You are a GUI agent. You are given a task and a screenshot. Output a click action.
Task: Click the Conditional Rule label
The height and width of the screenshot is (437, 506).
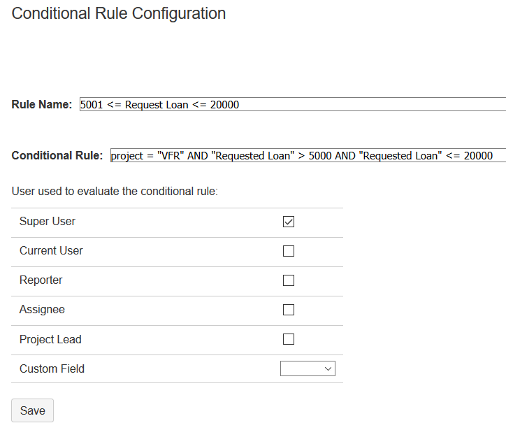click(57, 156)
